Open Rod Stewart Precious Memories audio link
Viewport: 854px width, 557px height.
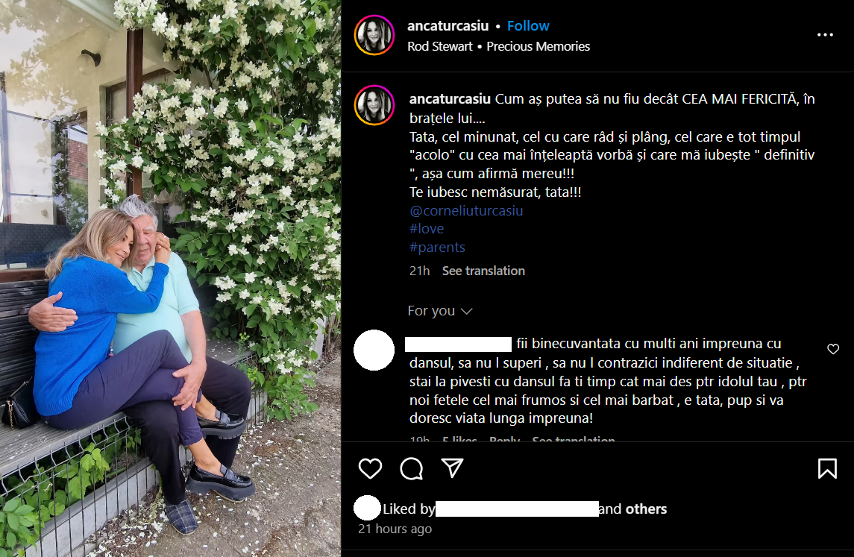[x=498, y=46]
